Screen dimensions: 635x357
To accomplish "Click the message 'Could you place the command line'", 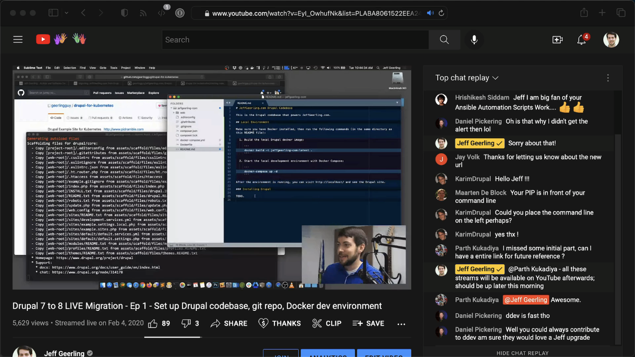I will tap(524, 217).
